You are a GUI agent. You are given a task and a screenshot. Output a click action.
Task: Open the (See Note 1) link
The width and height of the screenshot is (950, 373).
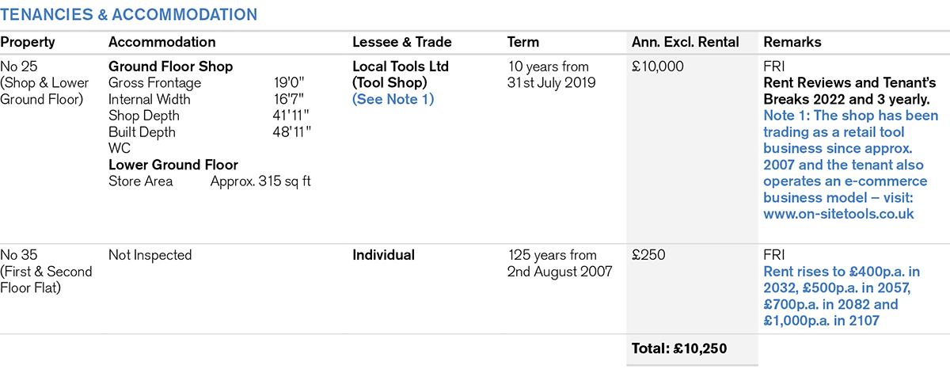point(393,99)
